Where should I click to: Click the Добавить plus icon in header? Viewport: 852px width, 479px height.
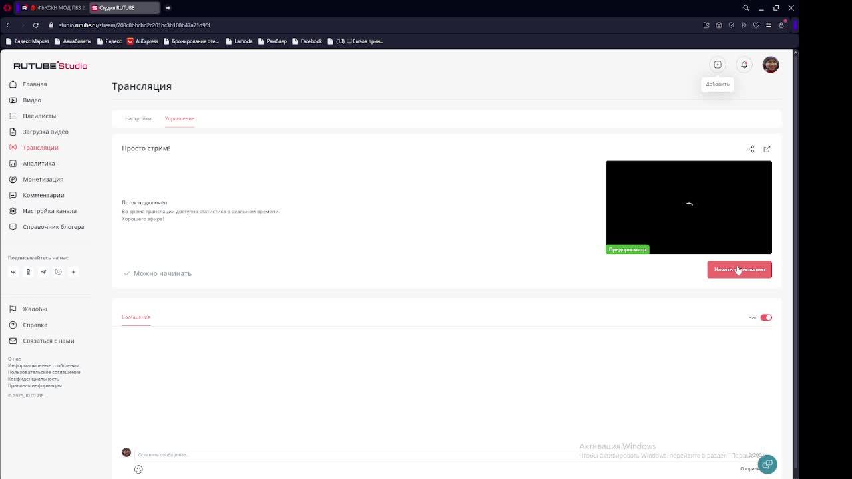point(718,65)
